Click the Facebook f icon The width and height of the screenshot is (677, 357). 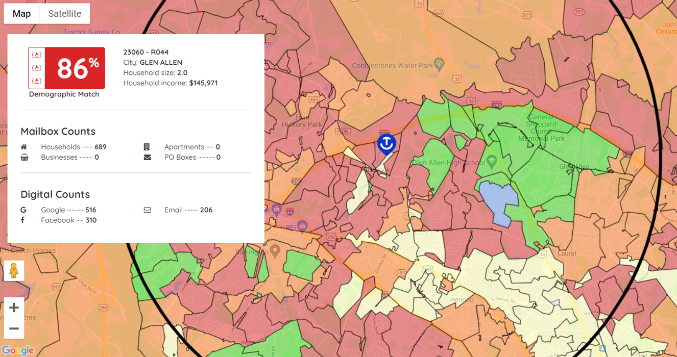[23, 220]
